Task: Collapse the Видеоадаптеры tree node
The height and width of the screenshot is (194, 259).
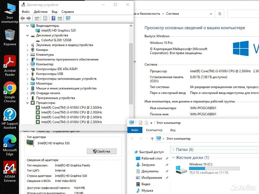Action: (x=28, y=26)
